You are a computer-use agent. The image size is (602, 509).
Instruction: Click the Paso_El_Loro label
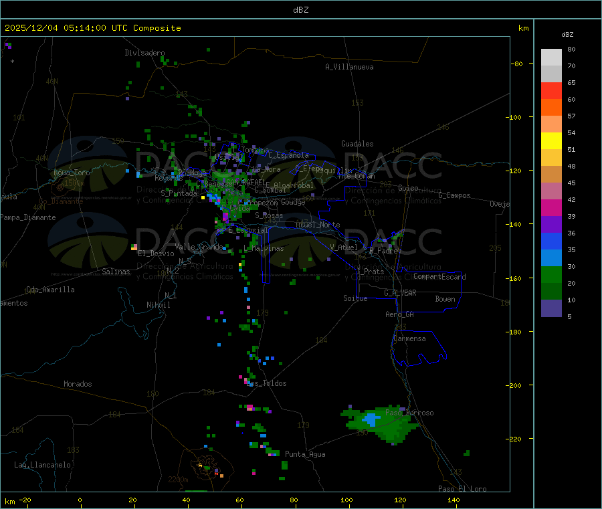(x=462, y=489)
